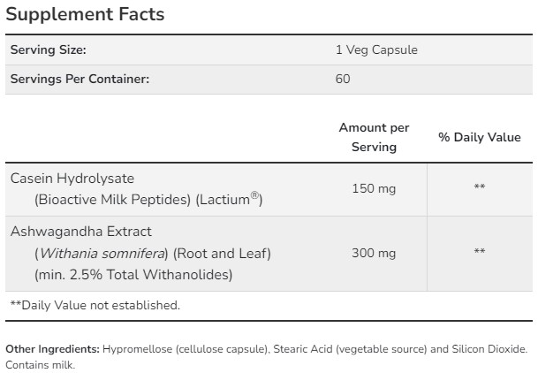Click the daily value asterisks for Ashwagandha Extract
Image resolution: width=538 pixels, height=373 pixels.
tap(480, 253)
